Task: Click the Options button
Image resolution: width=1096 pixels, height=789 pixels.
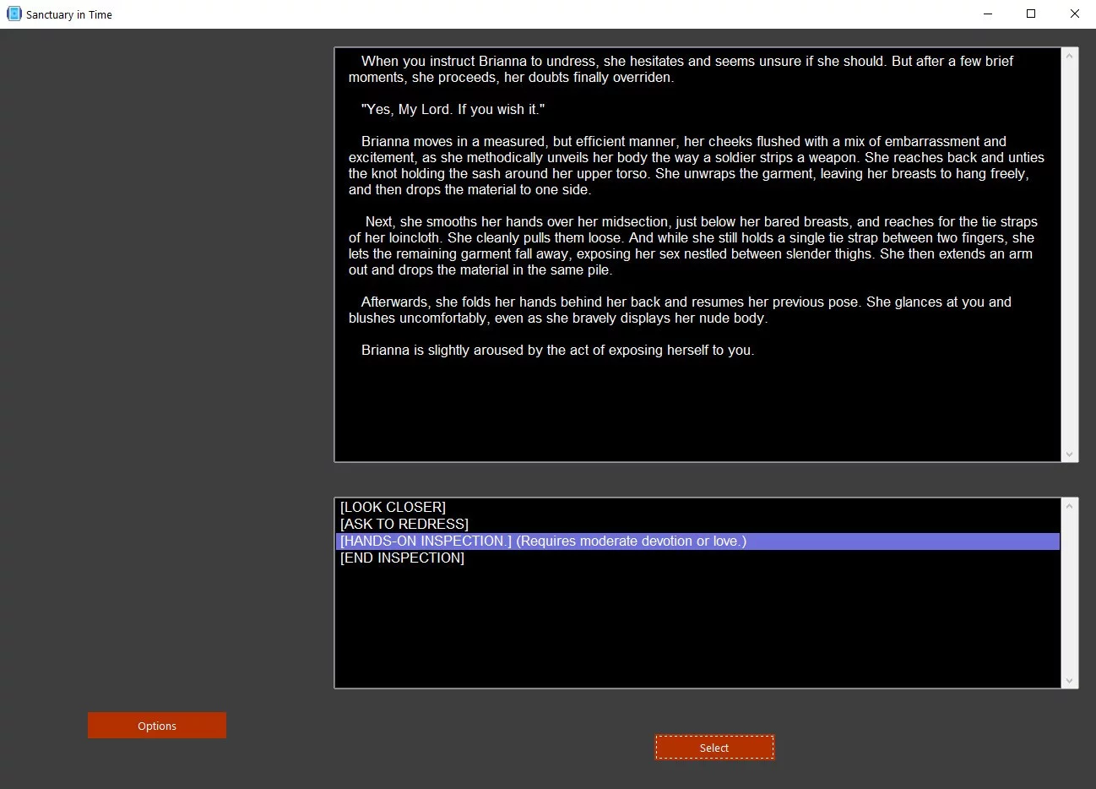Action: (157, 726)
